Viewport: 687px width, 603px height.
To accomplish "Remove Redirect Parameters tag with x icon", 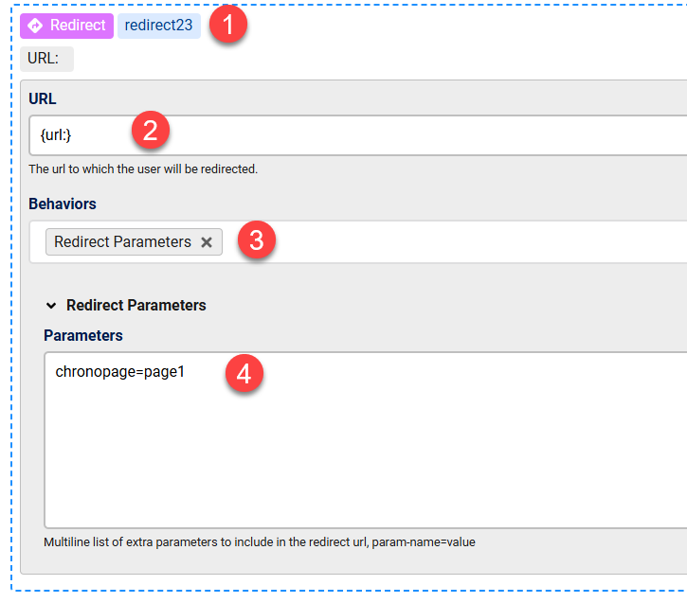I will 207,242.
